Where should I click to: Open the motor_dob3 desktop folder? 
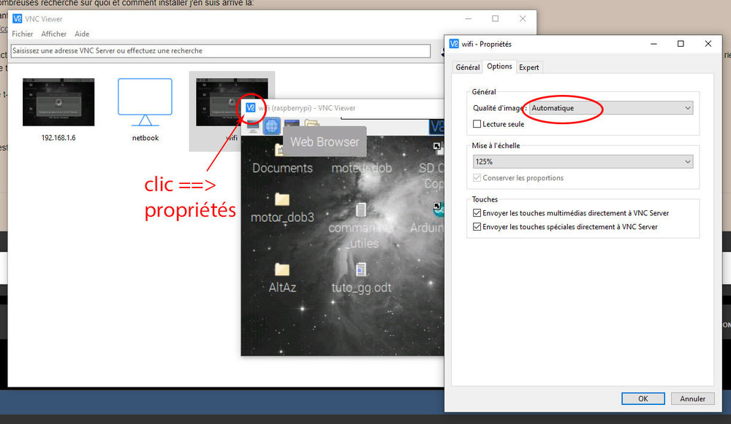tap(282, 200)
